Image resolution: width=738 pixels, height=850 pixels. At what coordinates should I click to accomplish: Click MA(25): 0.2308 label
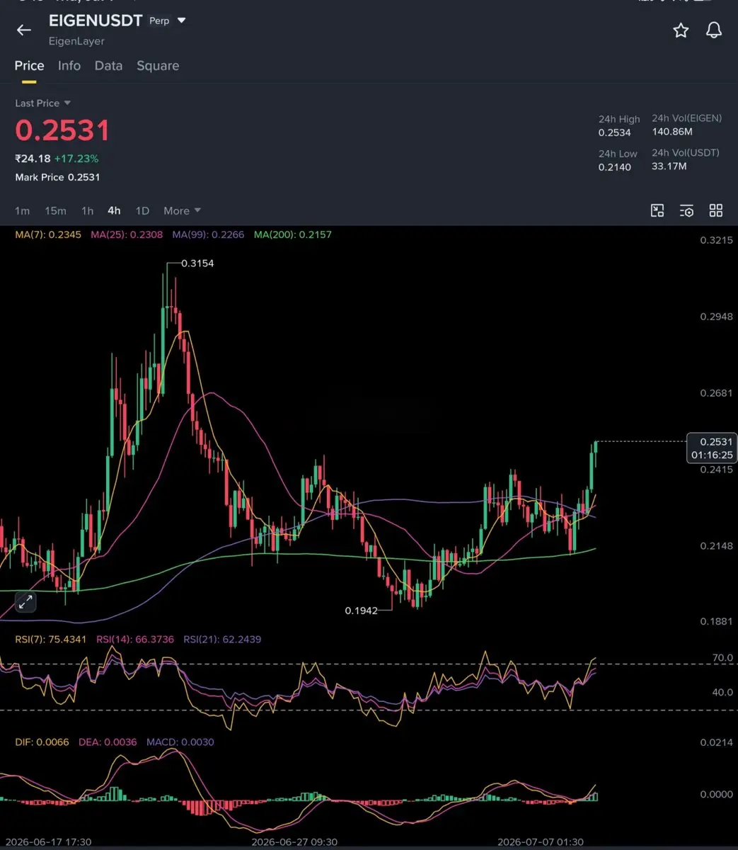(x=127, y=234)
